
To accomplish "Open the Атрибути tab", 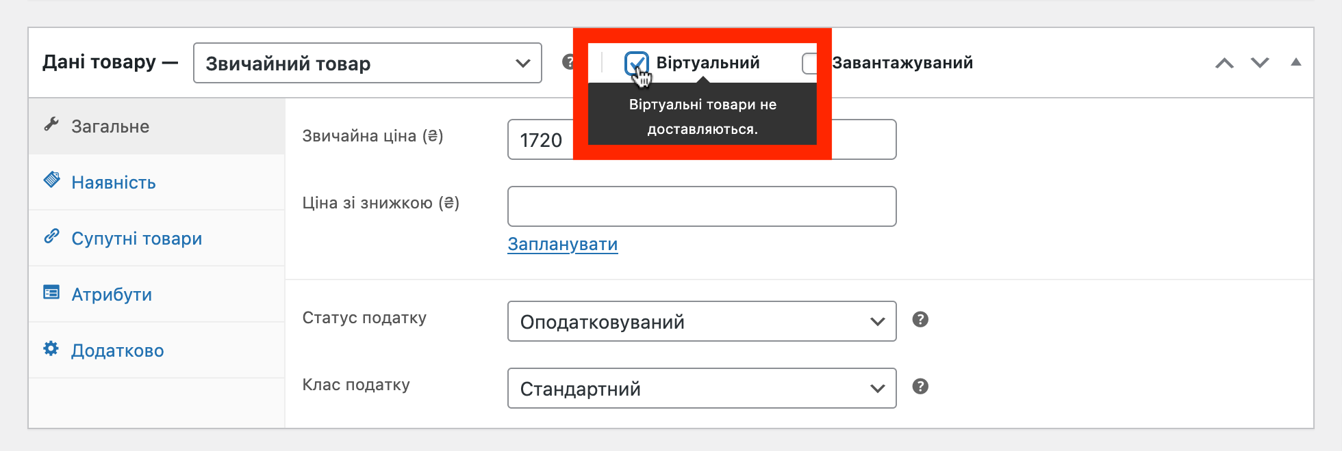I will [157, 295].
